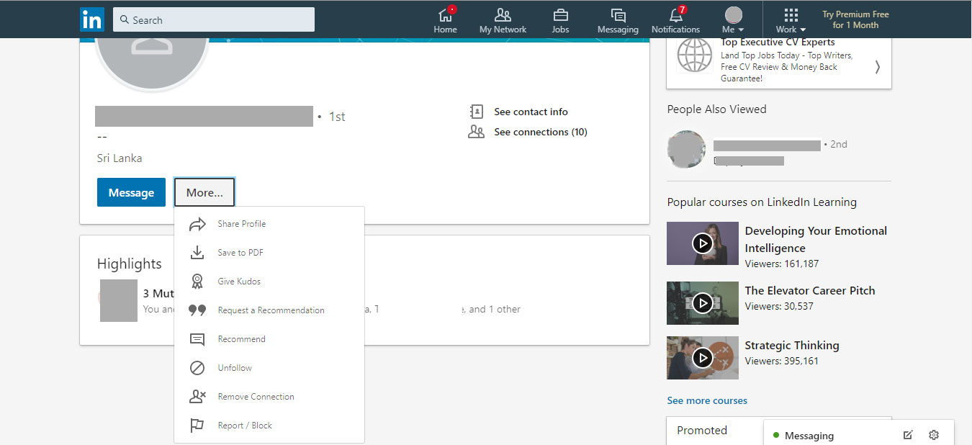Open the Jobs icon
Viewport: 972px width, 445px height.
pyautogui.click(x=559, y=14)
